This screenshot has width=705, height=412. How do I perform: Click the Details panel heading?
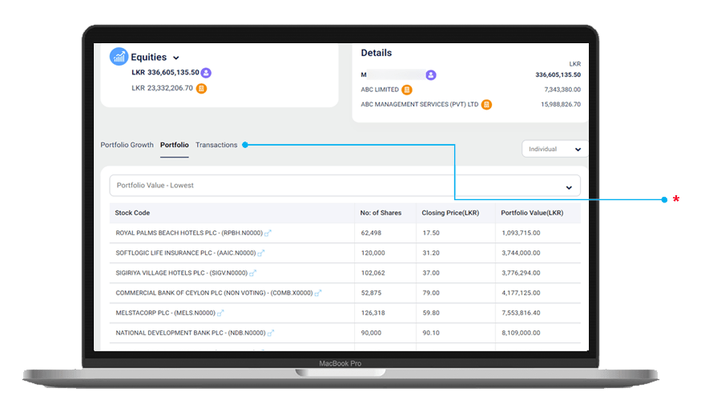pos(377,53)
